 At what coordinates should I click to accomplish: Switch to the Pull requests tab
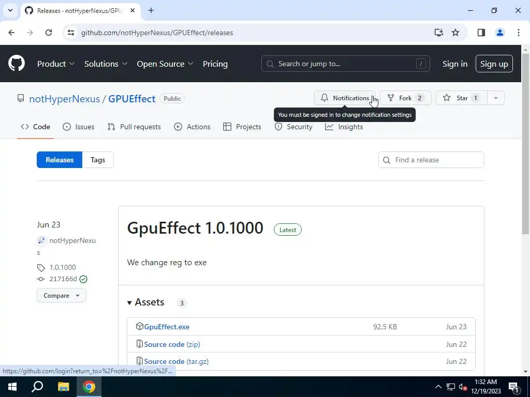pos(134,127)
